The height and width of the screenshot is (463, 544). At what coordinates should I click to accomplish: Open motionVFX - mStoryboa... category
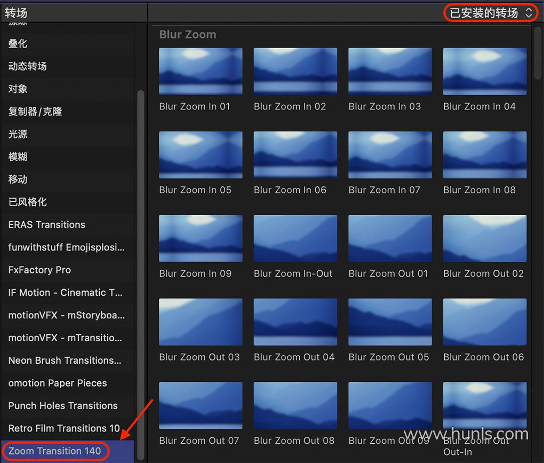pos(67,315)
